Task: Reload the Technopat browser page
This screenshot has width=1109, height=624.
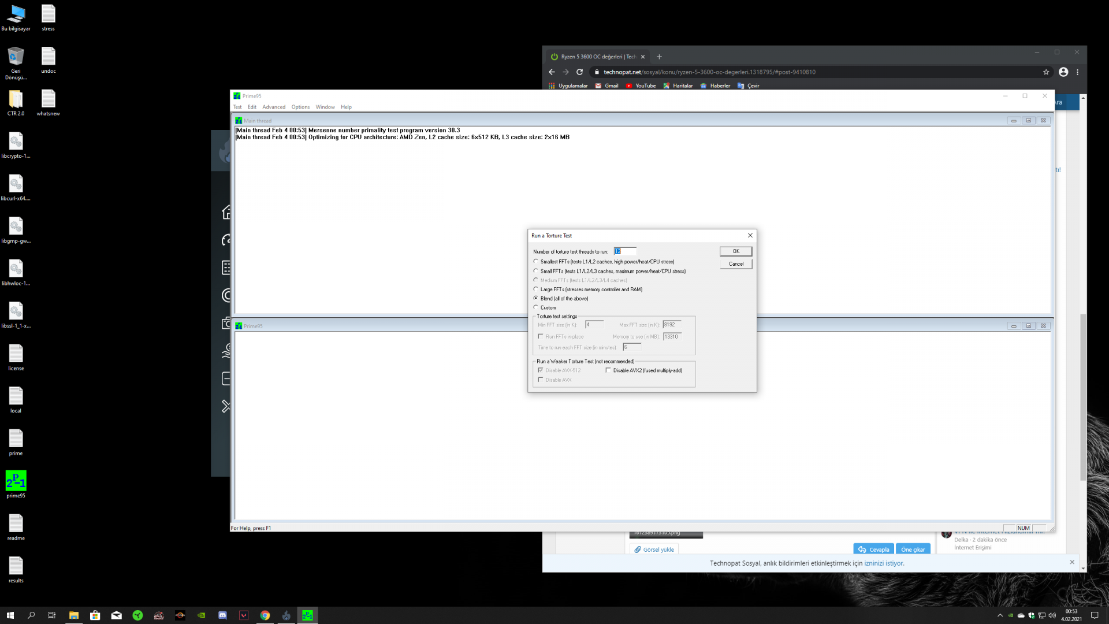Action: (x=579, y=72)
